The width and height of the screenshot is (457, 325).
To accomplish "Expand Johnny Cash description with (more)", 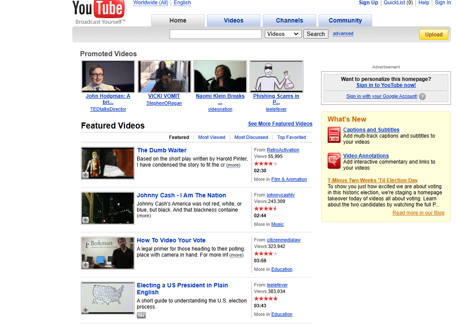I will click(144, 216).
